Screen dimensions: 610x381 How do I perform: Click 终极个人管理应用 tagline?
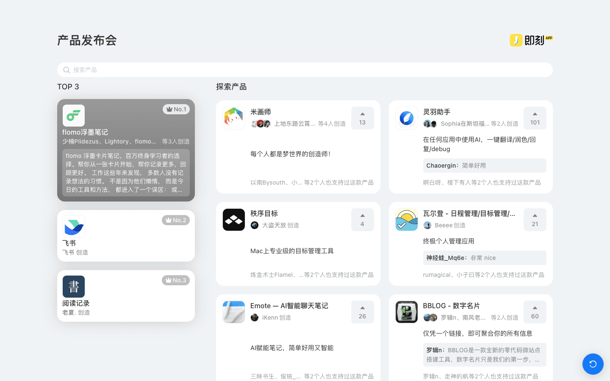click(x=449, y=241)
